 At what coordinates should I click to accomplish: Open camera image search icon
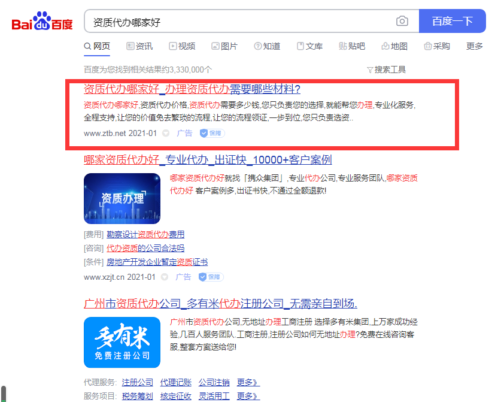pos(402,22)
